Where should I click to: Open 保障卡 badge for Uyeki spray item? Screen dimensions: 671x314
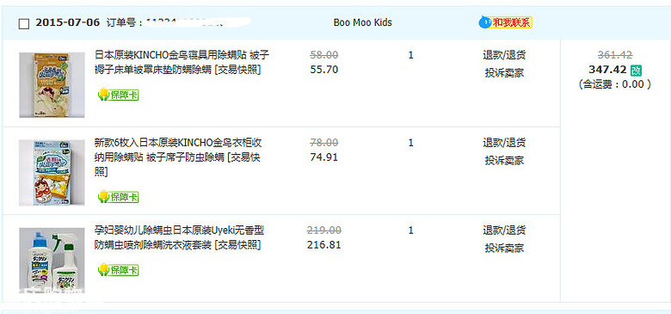(119, 270)
